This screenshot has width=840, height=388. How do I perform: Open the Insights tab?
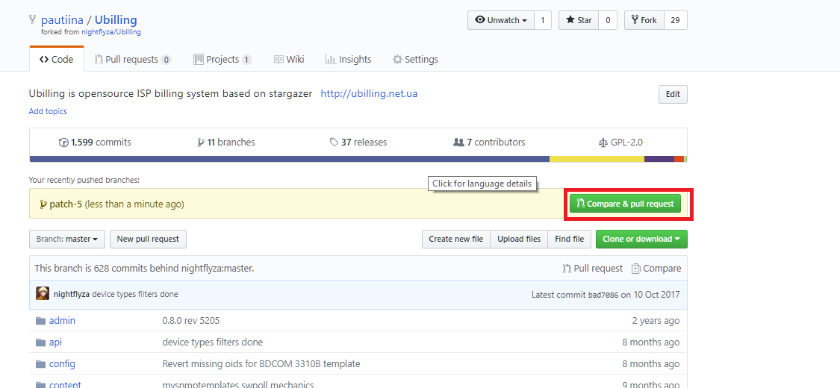(348, 60)
